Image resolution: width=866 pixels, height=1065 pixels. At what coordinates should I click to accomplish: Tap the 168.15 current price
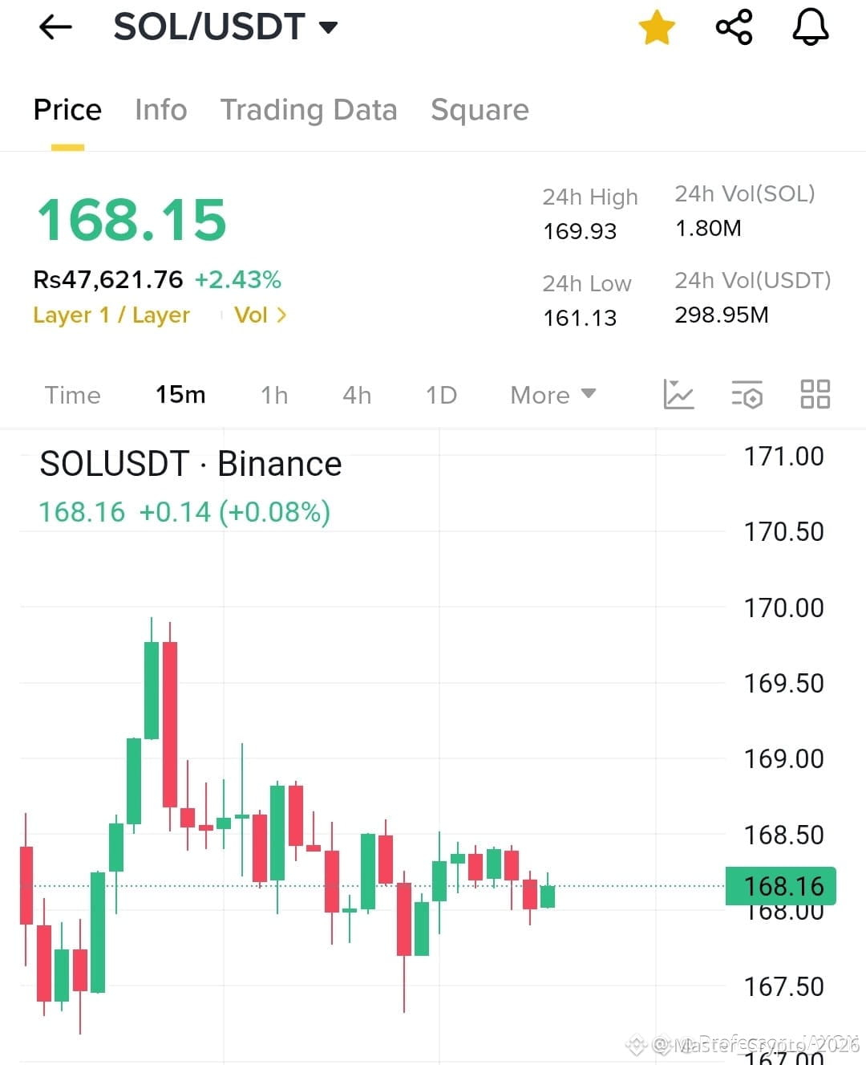click(x=132, y=220)
